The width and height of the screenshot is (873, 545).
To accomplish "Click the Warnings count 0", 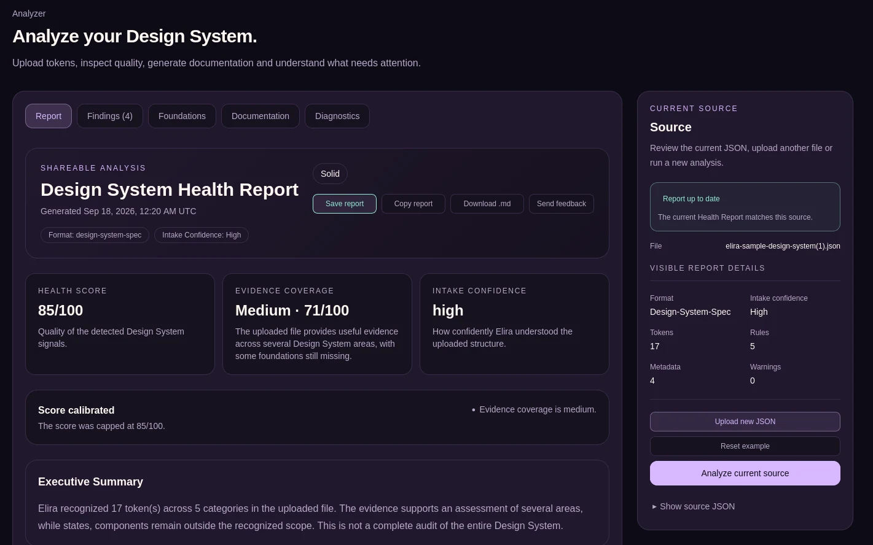I will [753, 381].
